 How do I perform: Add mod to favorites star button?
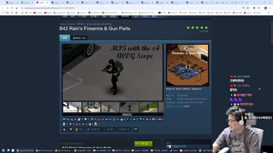tap(95, 129)
